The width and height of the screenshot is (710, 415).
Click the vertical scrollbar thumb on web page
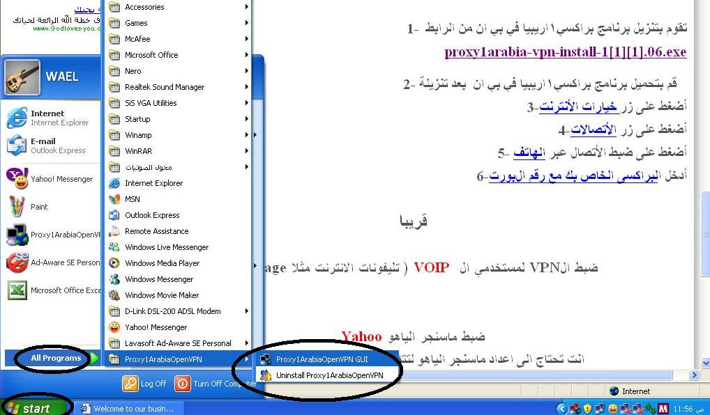point(706,233)
